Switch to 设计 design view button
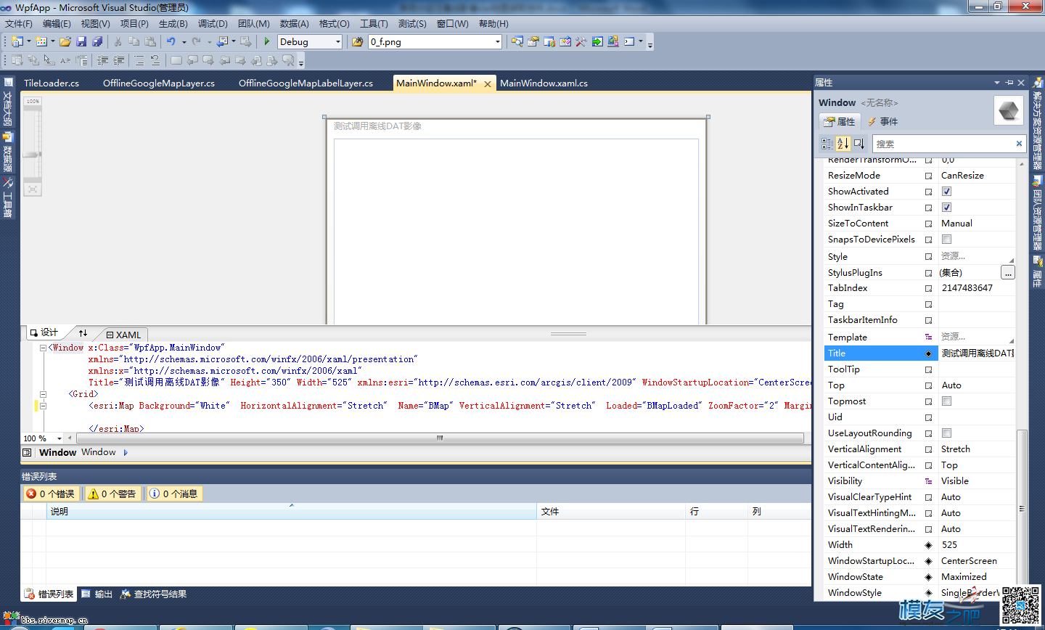The image size is (1045, 630). 44,332
